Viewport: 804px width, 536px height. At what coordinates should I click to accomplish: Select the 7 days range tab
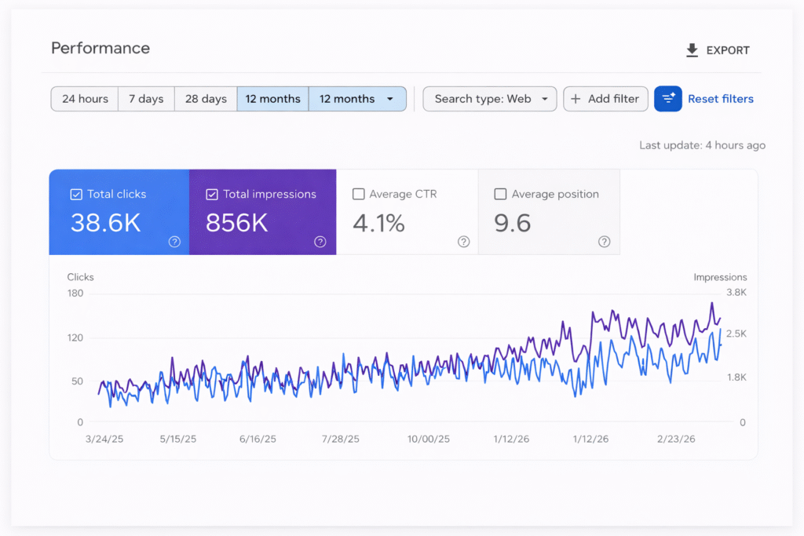coord(146,99)
